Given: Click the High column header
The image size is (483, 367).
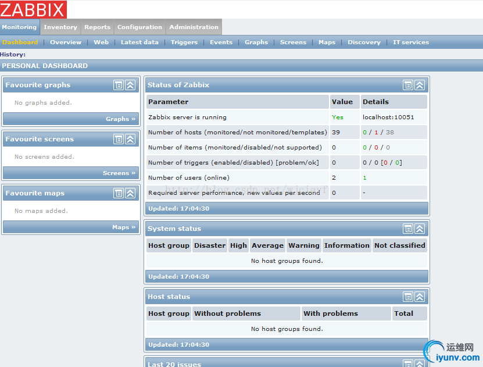Looking at the screenshot, I should [238, 245].
